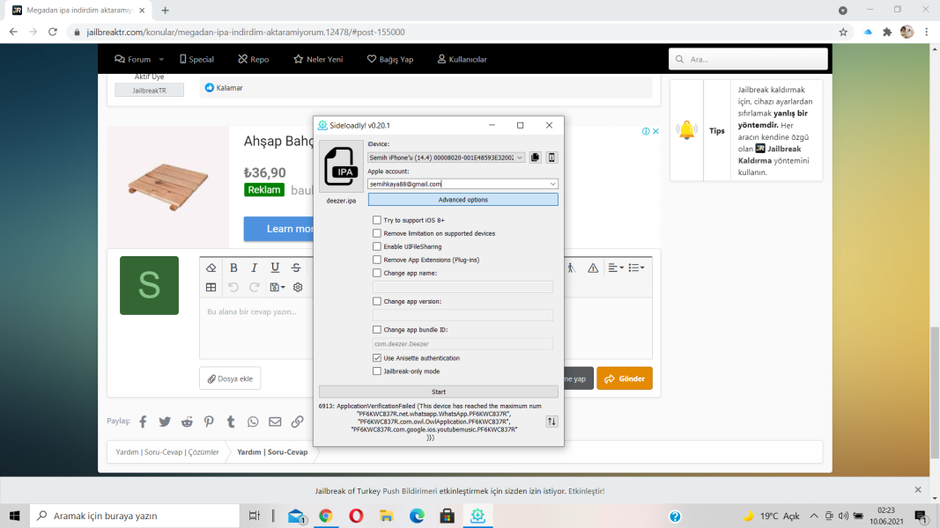Image resolution: width=940 pixels, height=528 pixels.
Task: Open the text alignment dropdown in editor
Action: 616,268
